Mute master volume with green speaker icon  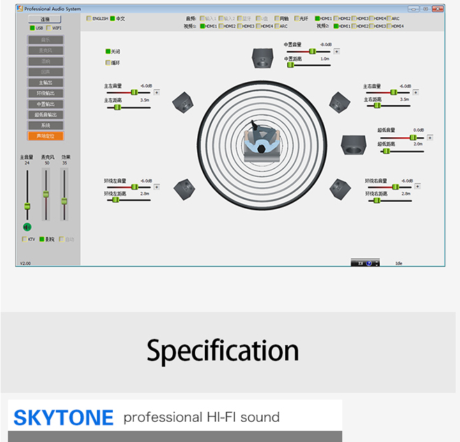(x=27, y=226)
